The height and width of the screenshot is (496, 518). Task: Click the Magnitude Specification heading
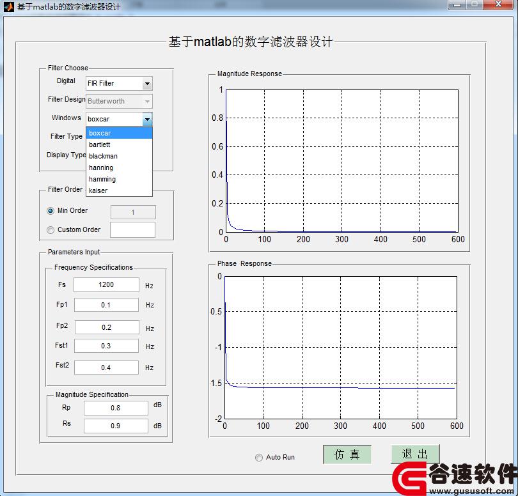(92, 394)
